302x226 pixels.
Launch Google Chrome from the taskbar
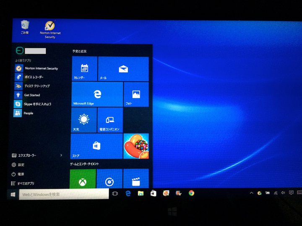pos(191,193)
